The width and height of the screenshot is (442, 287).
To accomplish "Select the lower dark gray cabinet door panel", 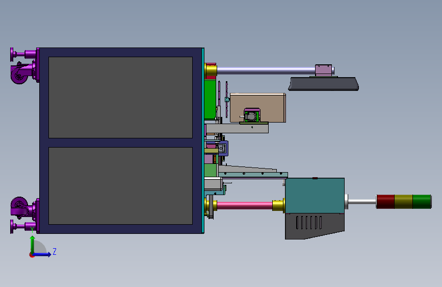I will 120,185.
